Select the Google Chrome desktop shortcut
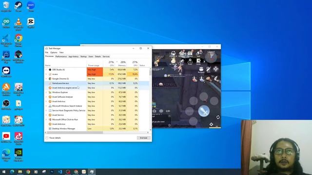312x175 pixels. (19, 40)
